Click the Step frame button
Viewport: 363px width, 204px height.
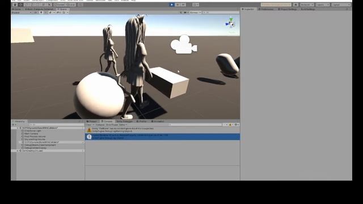coord(183,5)
